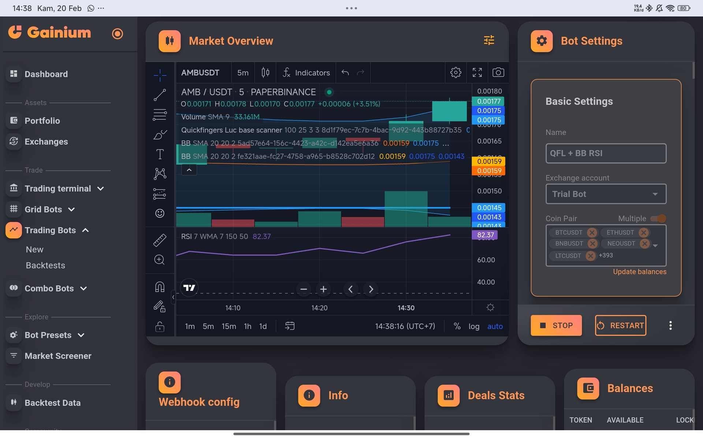Toggle the Multiple coin pair switch

pos(658,218)
